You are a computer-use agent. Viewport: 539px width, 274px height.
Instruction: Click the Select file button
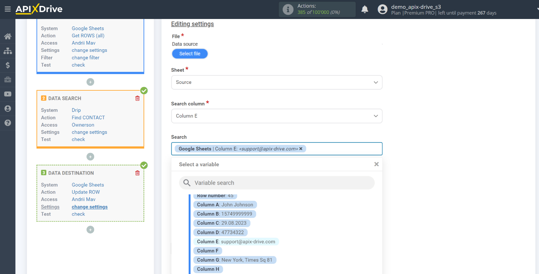[x=190, y=54]
